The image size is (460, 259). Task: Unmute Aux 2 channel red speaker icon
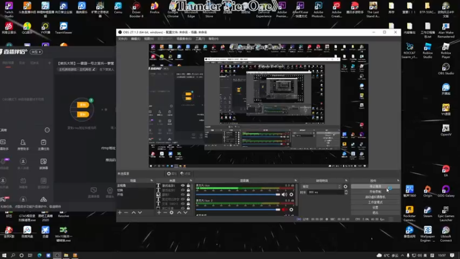284,210
